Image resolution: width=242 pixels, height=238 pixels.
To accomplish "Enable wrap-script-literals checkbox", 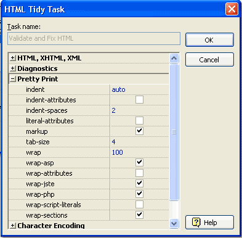I will pos(139,205).
